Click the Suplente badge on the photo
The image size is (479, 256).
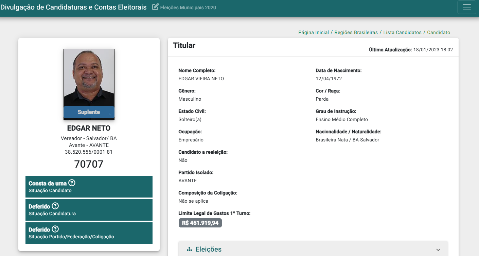(x=89, y=112)
